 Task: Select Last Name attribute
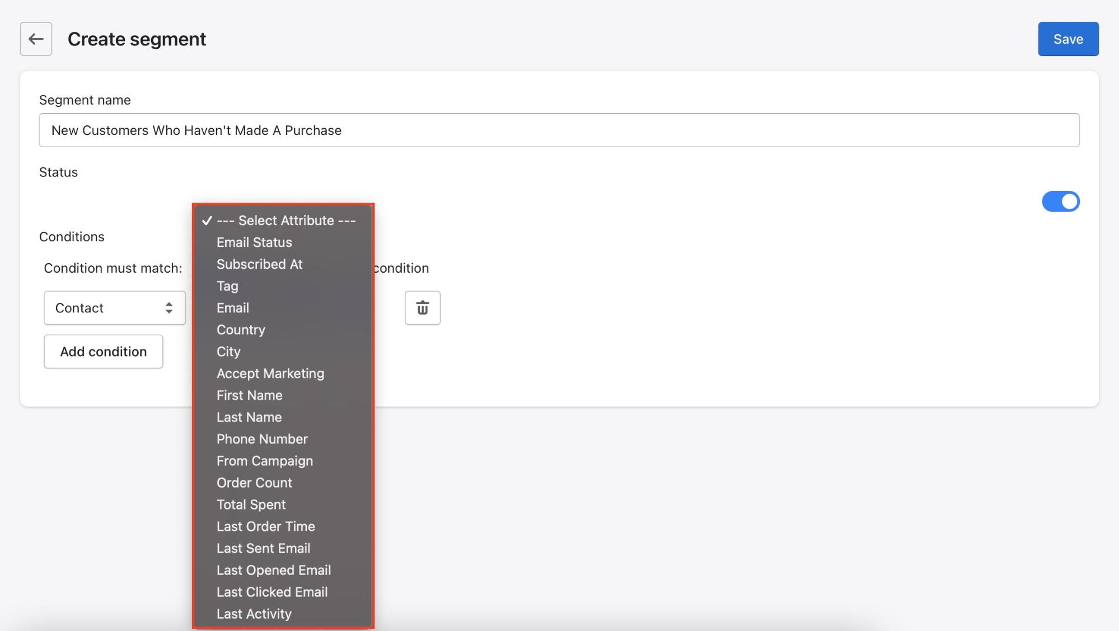(283, 417)
